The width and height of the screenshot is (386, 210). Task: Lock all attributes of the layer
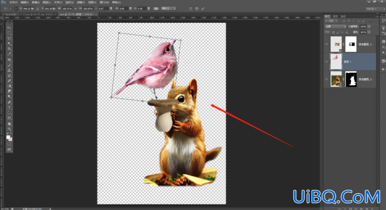pos(347,32)
